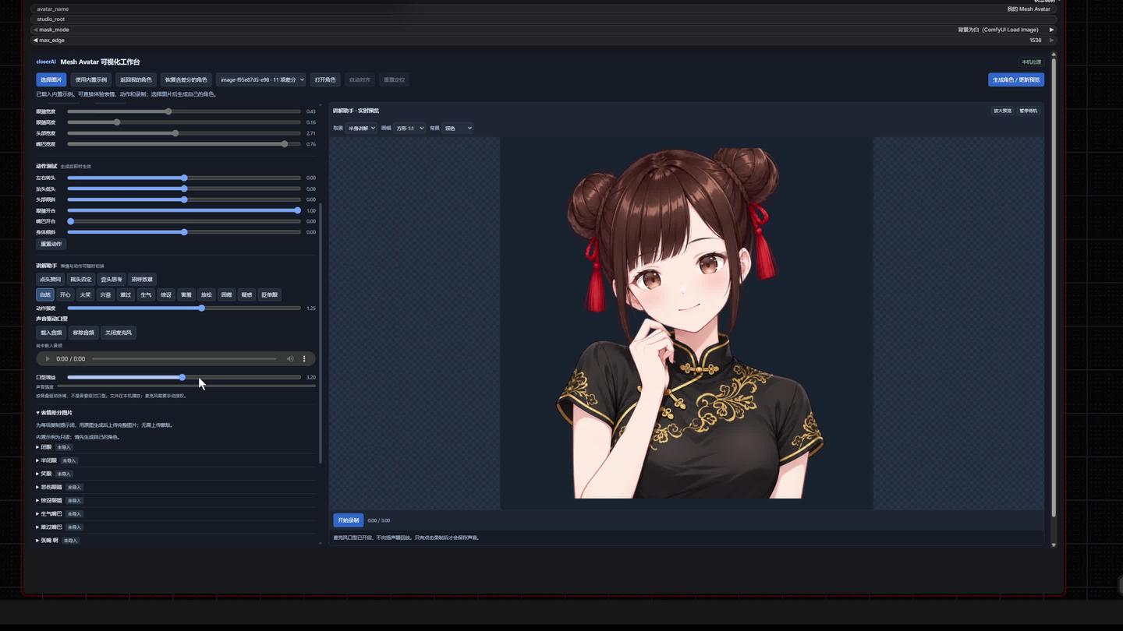The width and height of the screenshot is (1123, 631).
Task: Select the 开心 expression preset
Action: (x=66, y=295)
